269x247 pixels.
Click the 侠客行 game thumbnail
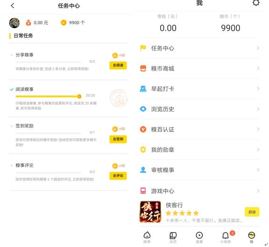(x=150, y=212)
